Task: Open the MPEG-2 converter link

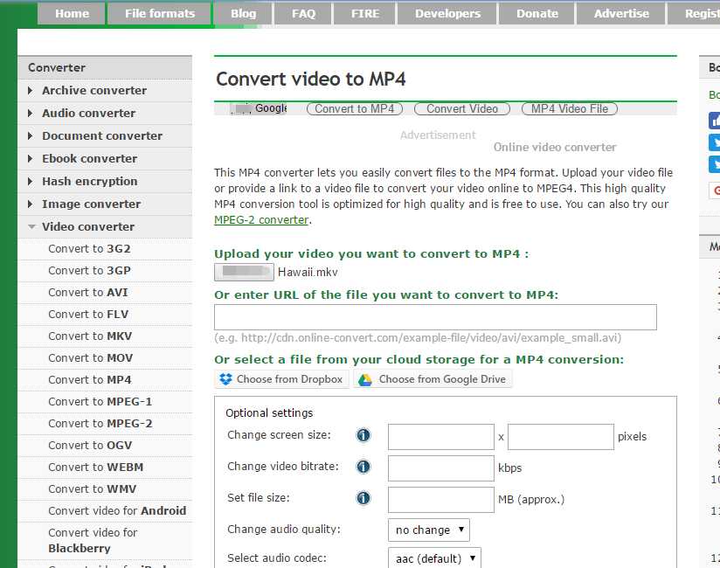Action: pyautogui.click(x=261, y=219)
